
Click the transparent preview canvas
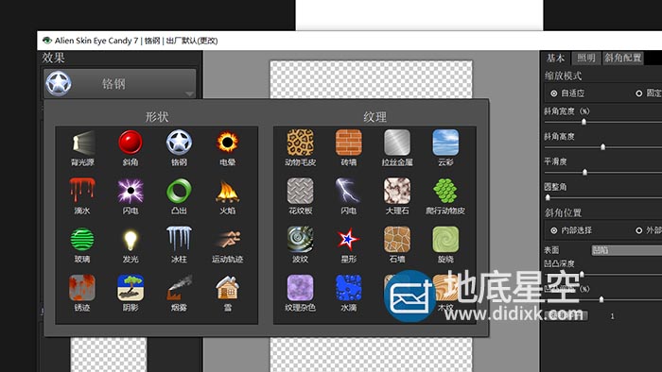pos(371,79)
